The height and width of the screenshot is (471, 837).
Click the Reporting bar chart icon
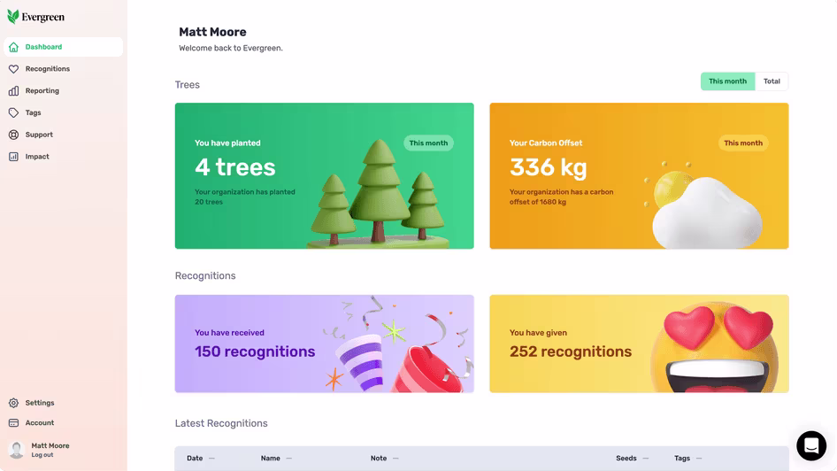[14, 91]
